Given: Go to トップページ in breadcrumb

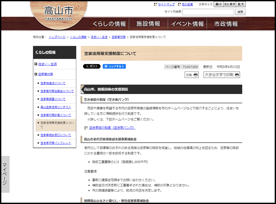Looking at the screenshot, I should [57, 37].
